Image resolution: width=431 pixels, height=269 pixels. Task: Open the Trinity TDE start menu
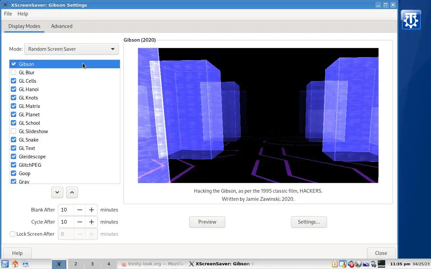(5, 264)
